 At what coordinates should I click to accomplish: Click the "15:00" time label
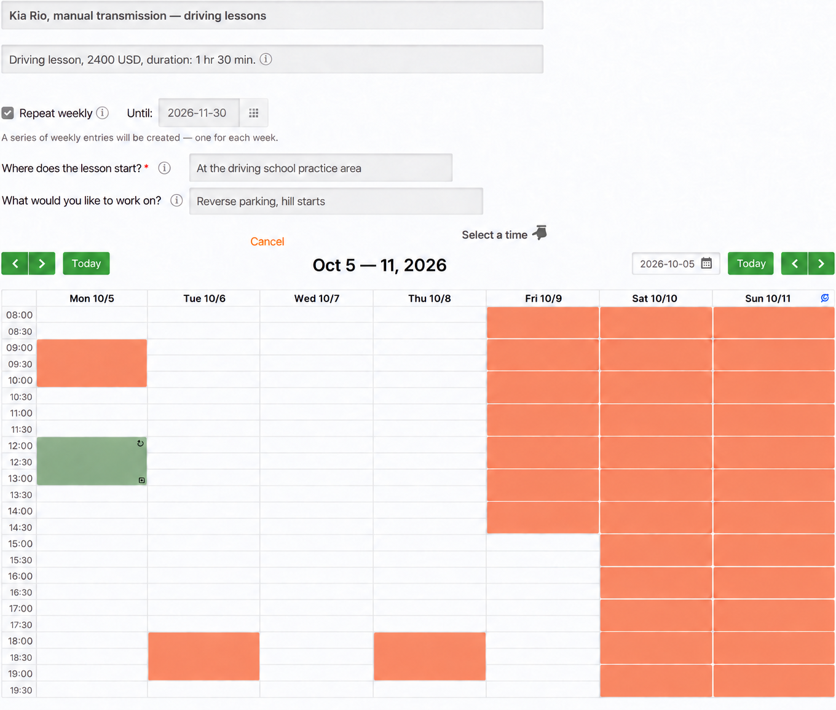click(x=20, y=544)
